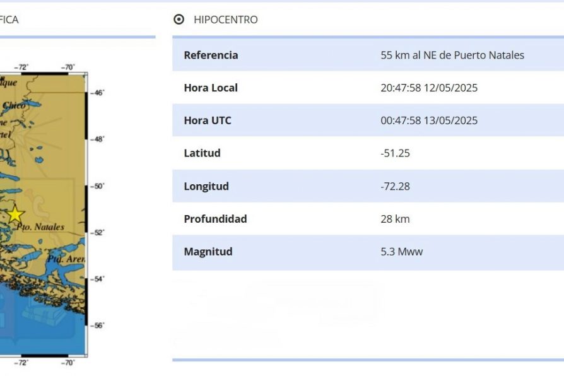Click the -46° latitude tick label
This screenshot has width=564, height=376.
(97, 93)
